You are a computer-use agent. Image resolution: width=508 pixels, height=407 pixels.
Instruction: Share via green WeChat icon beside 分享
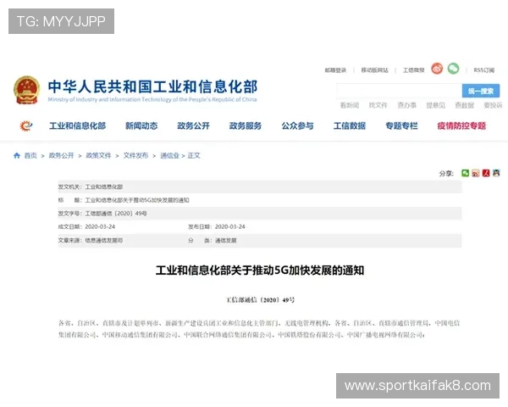pos(465,173)
